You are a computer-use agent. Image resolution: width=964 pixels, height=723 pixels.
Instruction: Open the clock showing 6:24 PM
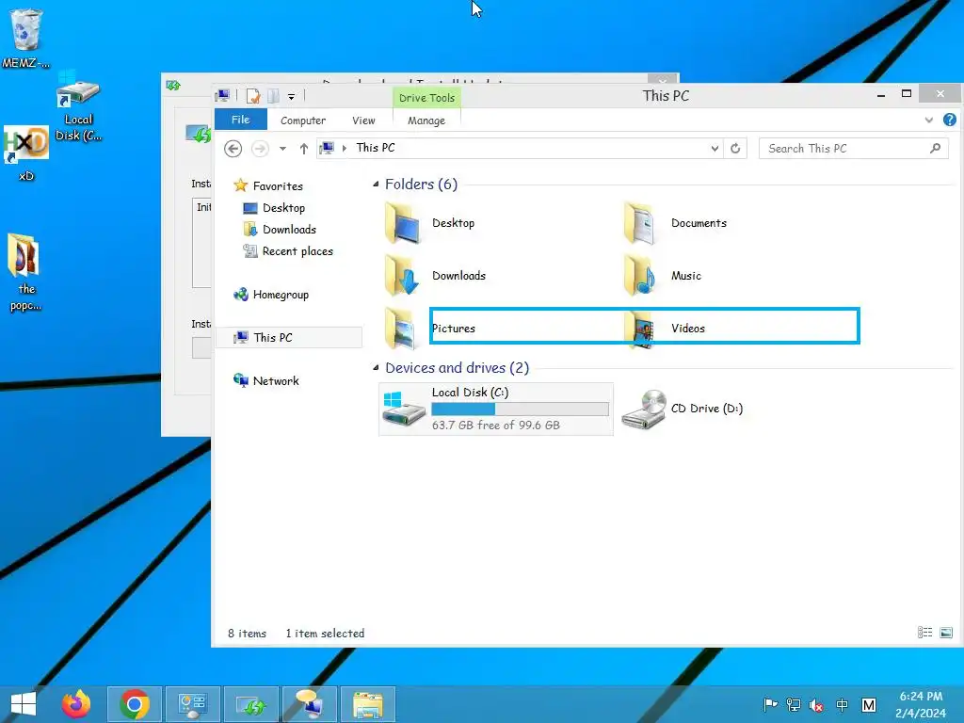point(921,704)
